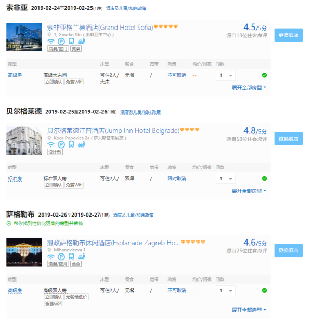Viewport: 312px width, 321px height.
Task: Click 浪漫/蜜月 tag on Grand Hotel Sofia
Action: click(x=58, y=49)
